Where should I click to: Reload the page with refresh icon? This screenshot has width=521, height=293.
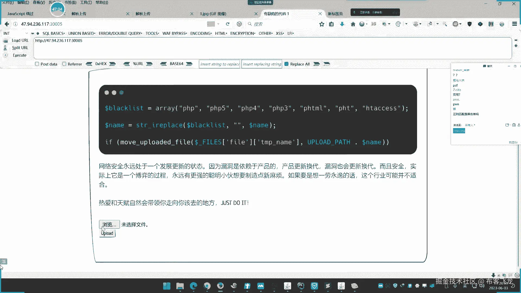[228, 24]
